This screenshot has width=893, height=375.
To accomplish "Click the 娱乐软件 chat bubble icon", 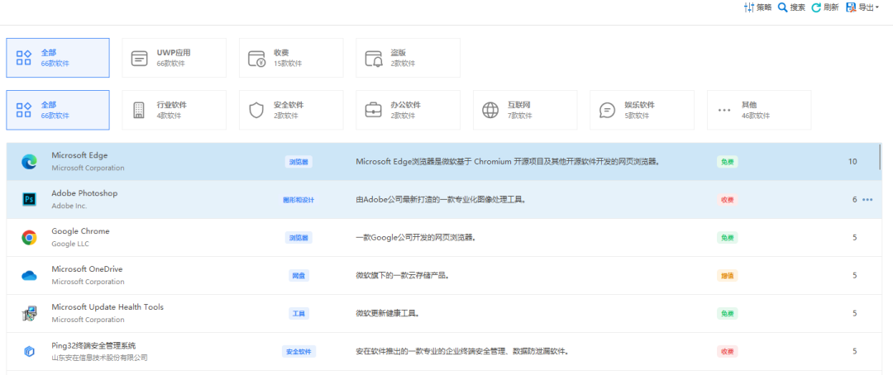I will click(608, 111).
